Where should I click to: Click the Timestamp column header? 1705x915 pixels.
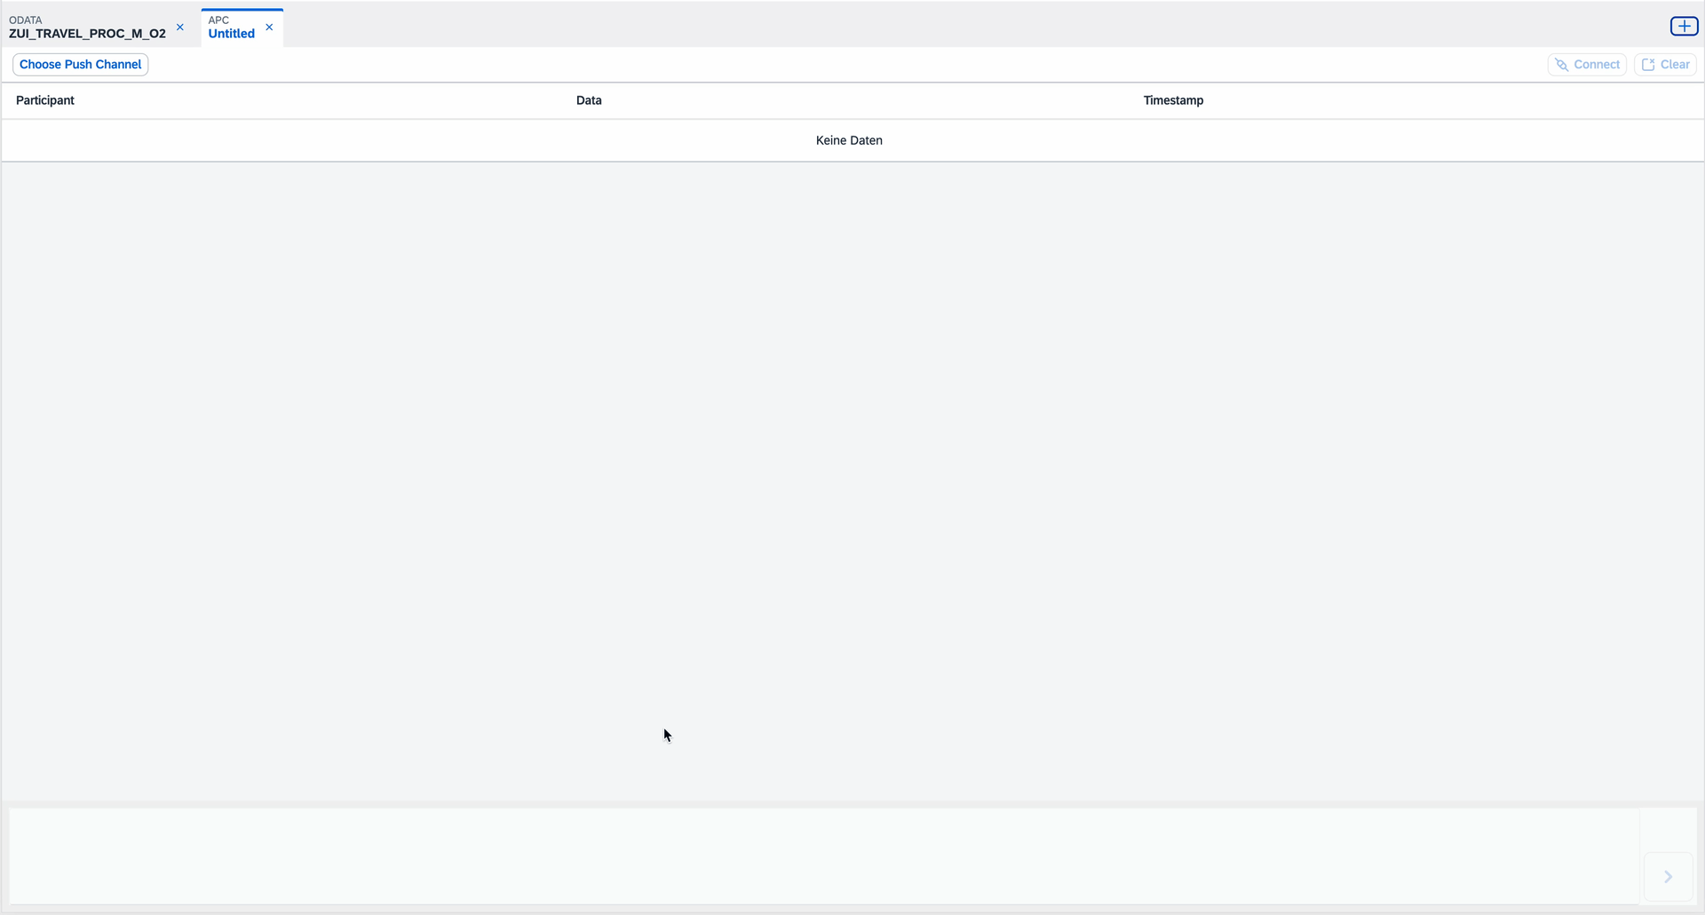(x=1173, y=100)
